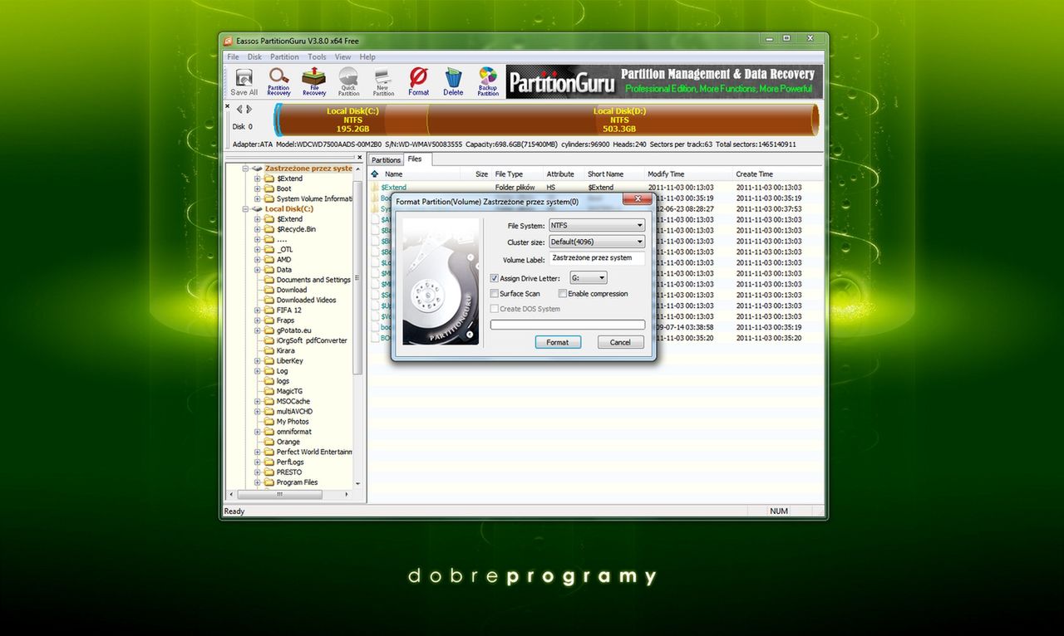The image size is (1064, 636).
Task: Click the Short Name column header
Action: tap(615, 174)
